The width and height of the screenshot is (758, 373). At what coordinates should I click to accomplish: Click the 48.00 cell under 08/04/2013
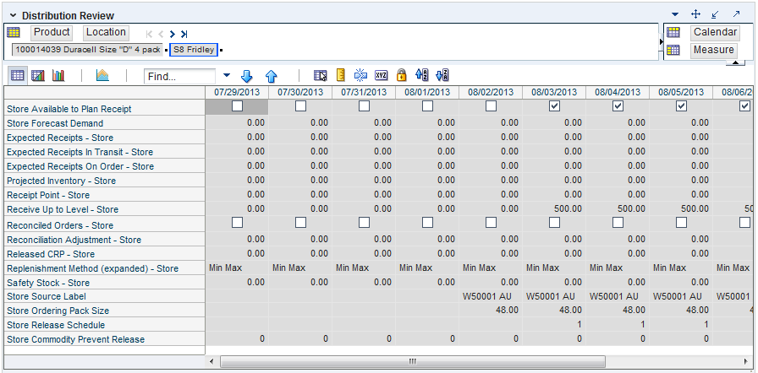618,311
